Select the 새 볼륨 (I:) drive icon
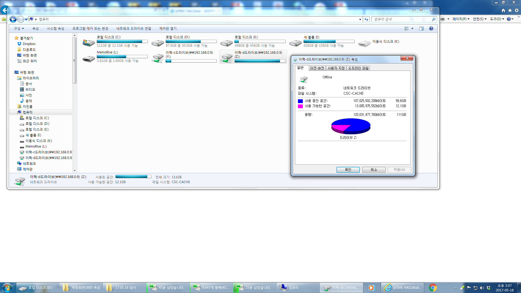521x293 pixels. pyautogui.click(x=296, y=43)
